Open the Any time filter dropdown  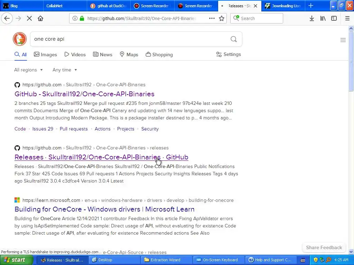coord(65,70)
